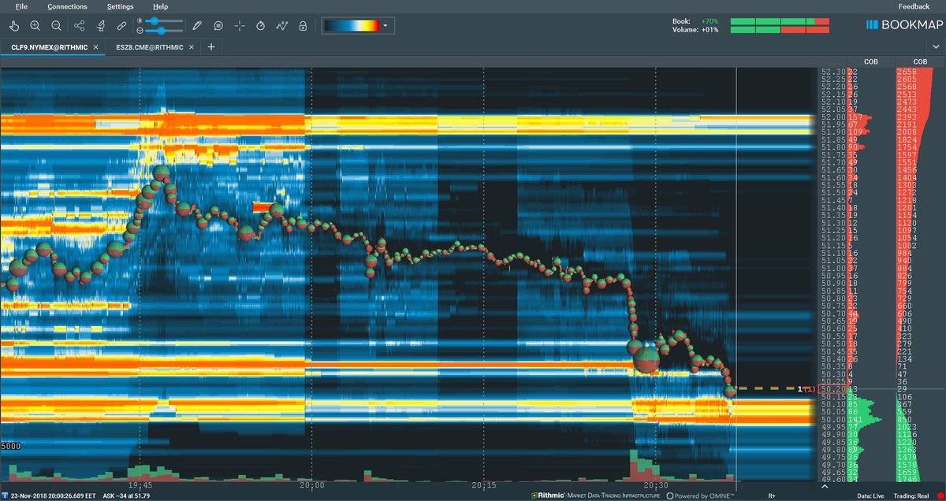
Task: Click the heatmap color gradient swatch
Action: (351, 26)
